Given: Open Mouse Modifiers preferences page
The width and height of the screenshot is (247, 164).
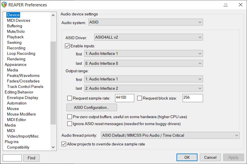Looking at the screenshot, I should pos(21,114).
